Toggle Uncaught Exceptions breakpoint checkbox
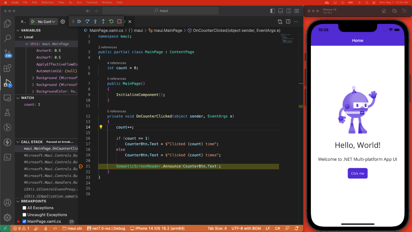Image resolution: width=412 pixels, height=232 pixels. (24, 215)
